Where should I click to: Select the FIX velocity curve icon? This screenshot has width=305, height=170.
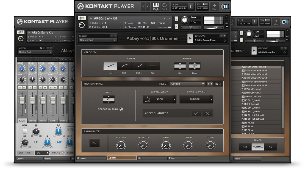pos(152,66)
